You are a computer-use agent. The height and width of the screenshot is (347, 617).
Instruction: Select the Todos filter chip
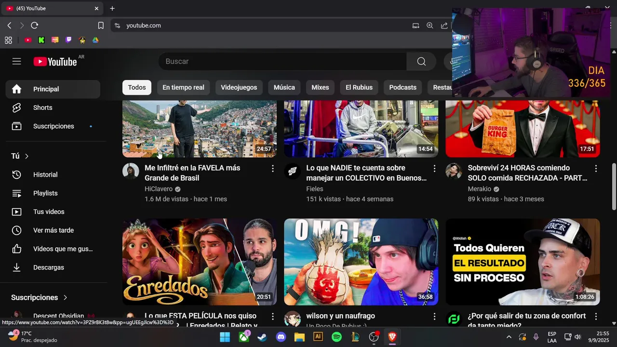pos(136,87)
